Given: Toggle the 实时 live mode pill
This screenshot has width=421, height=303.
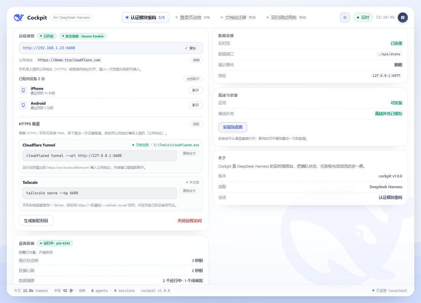Looking at the screenshot, I should click(363, 18).
